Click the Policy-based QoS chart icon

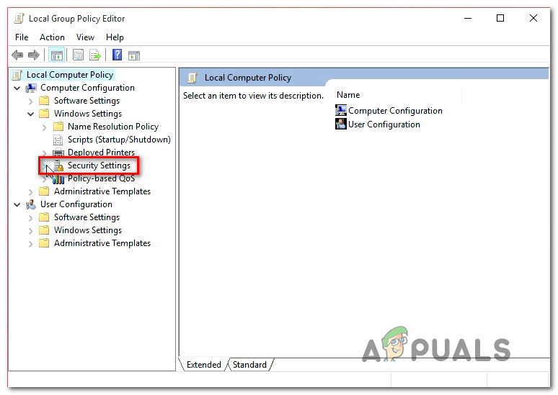58,178
